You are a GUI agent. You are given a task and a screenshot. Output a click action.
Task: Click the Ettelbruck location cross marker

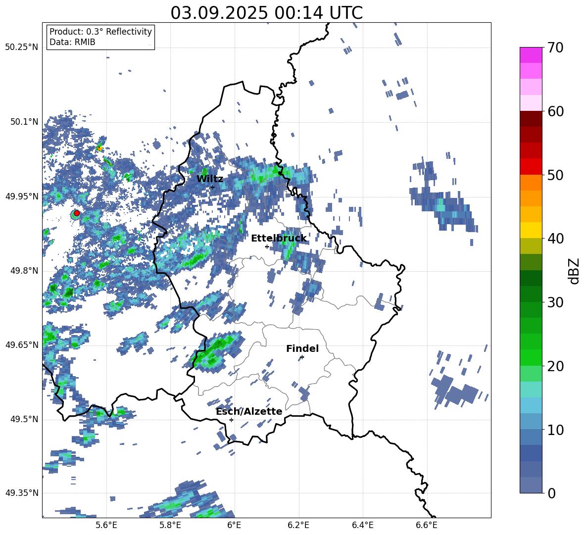267,246
